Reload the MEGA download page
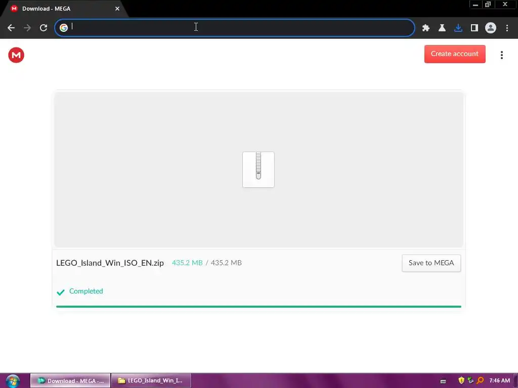Image resolution: width=518 pixels, height=388 pixels. (44, 28)
